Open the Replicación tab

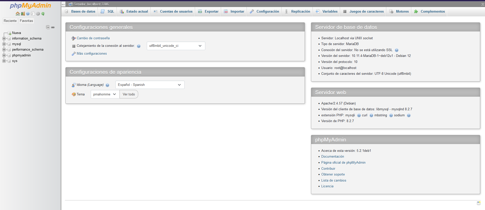click(x=297, y=12)
